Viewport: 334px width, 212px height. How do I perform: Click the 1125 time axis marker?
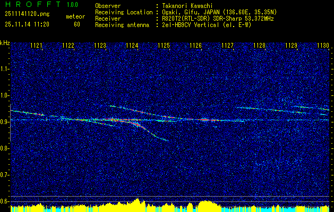pos(164,45)
